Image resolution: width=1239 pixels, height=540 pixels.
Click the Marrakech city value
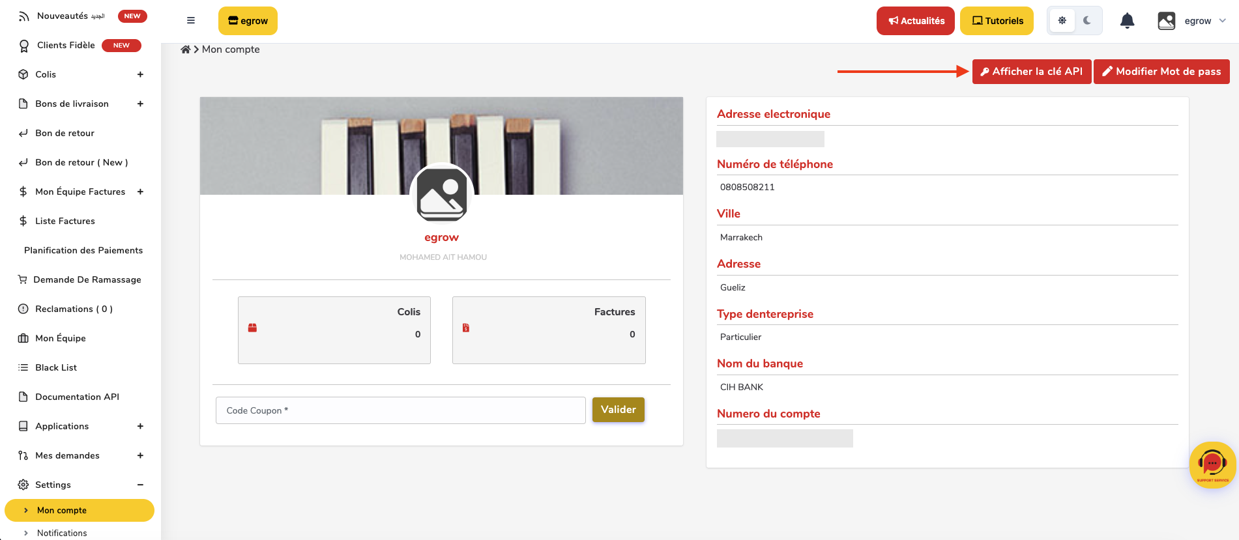click(741, 237)
